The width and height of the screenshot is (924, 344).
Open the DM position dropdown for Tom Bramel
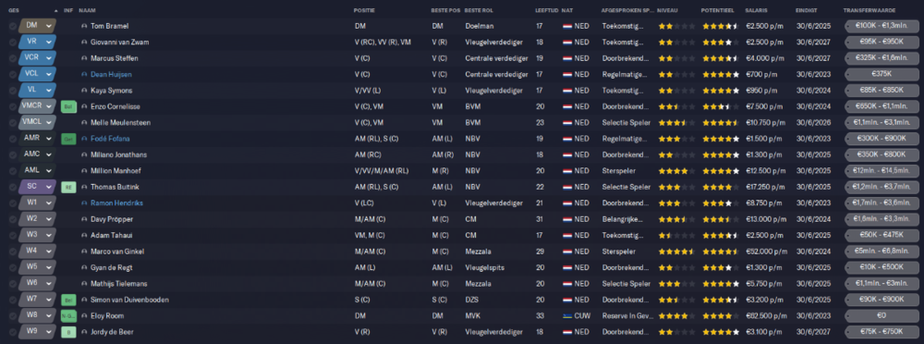pos(37,26)
